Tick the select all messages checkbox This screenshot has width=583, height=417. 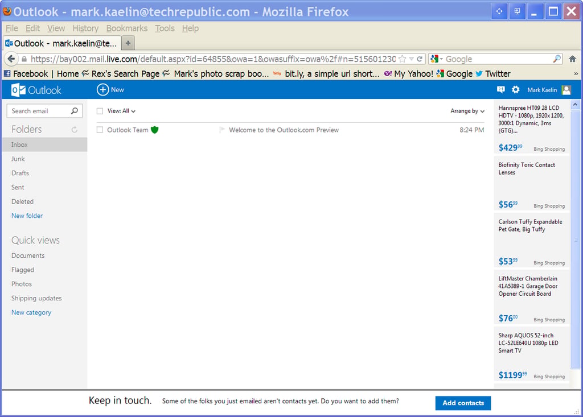(100, 111)
